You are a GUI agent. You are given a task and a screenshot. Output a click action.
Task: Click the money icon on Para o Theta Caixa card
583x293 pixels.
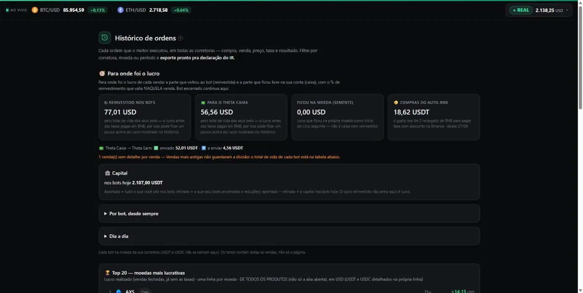pyautogui.click(x=203, y=102)
